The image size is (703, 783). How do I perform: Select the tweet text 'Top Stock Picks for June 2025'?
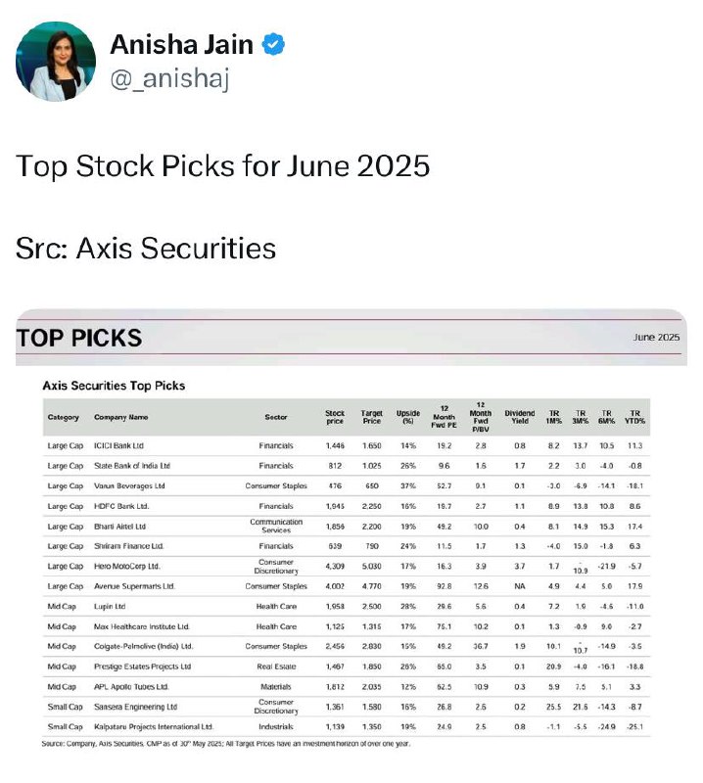click(223, 165)
